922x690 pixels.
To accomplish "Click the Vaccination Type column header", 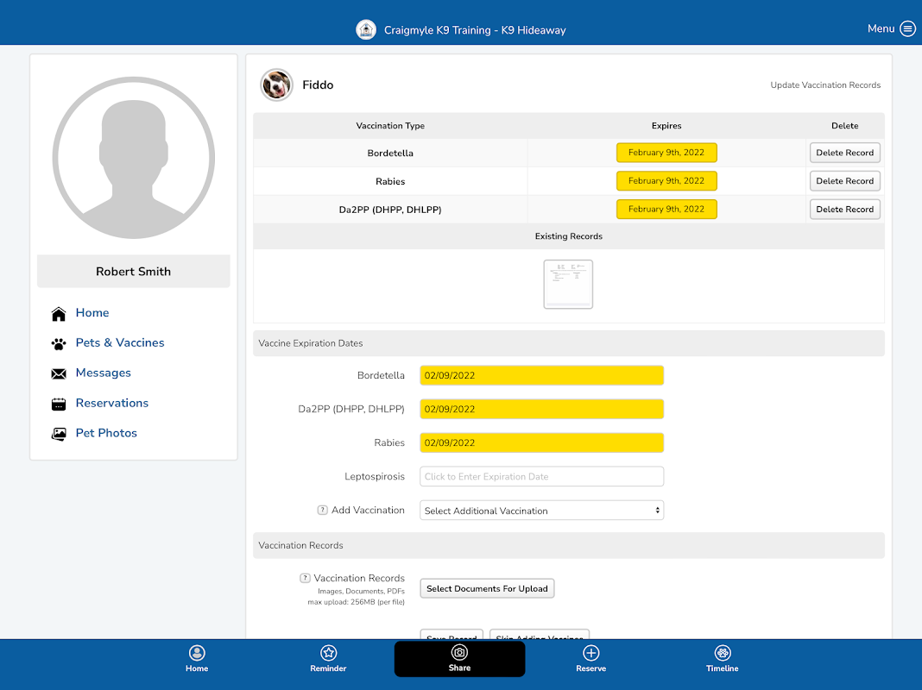I will [390, 126].
